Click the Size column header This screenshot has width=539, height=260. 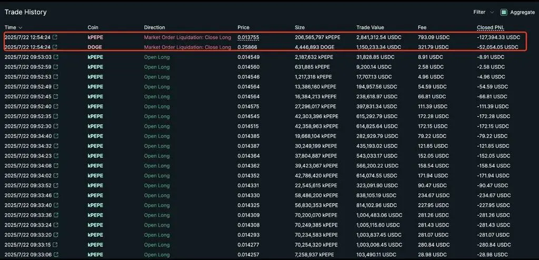tap(300, 27)
